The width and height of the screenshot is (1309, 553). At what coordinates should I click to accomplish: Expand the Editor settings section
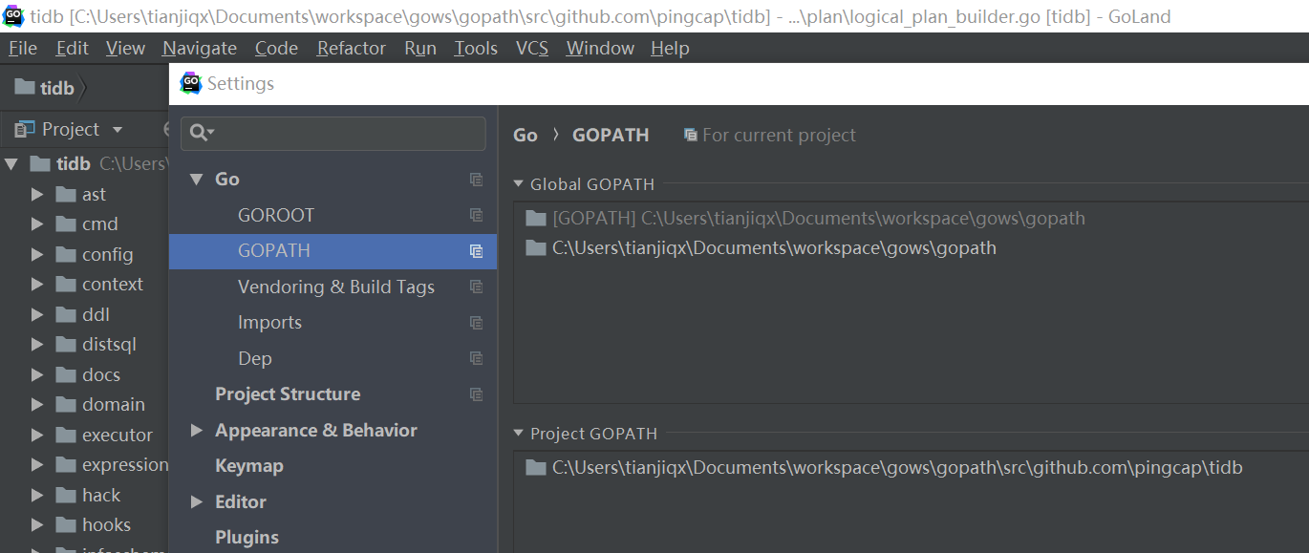coord(197,501)
